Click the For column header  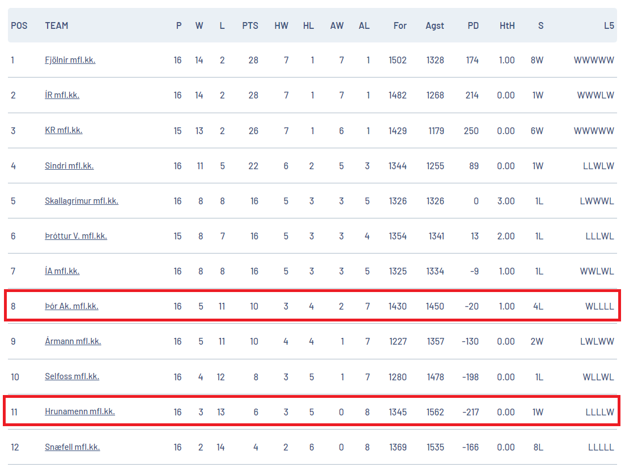click(400, 26)
